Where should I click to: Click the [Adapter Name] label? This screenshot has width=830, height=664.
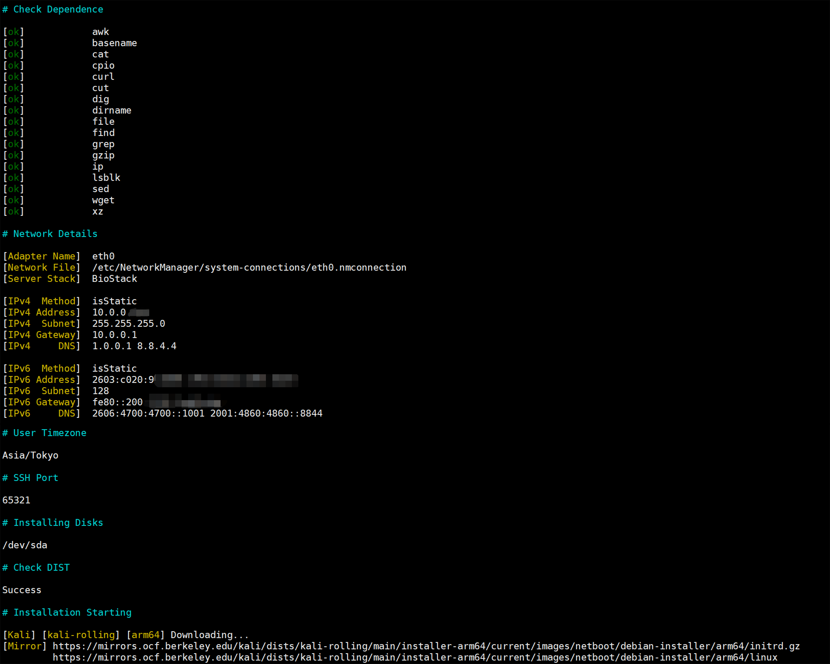pos(41,256)
